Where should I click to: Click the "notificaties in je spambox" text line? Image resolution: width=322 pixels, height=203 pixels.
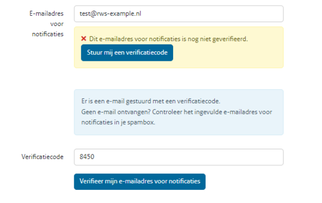tap(118, 122)
